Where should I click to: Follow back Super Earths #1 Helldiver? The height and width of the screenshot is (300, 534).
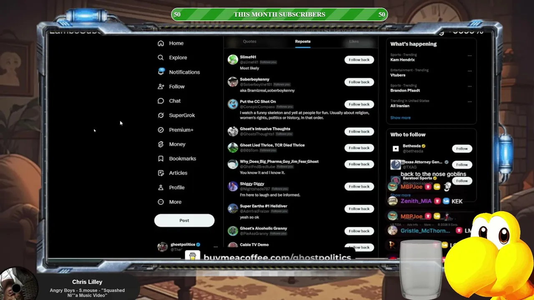tap(359, 209)
